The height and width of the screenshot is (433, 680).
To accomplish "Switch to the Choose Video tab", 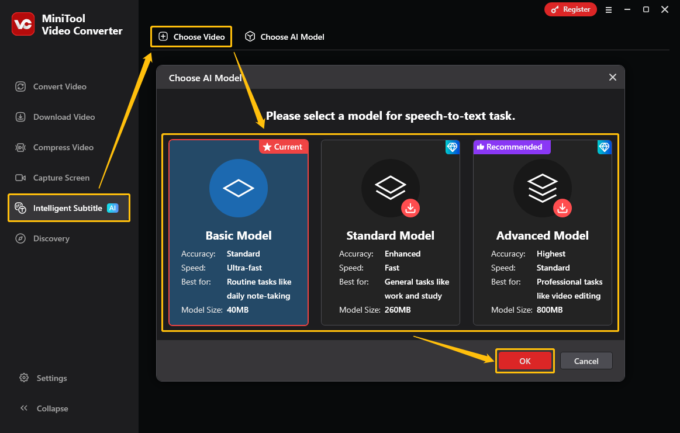I will tap(191, 36).
